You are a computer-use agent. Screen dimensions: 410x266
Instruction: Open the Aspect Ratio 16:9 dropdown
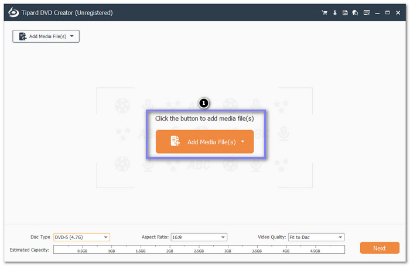coord(199,237)
